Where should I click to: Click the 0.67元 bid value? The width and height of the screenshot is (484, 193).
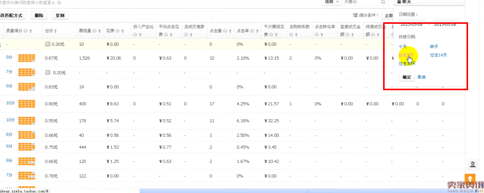pyautogui.click(x=51, y=58)
